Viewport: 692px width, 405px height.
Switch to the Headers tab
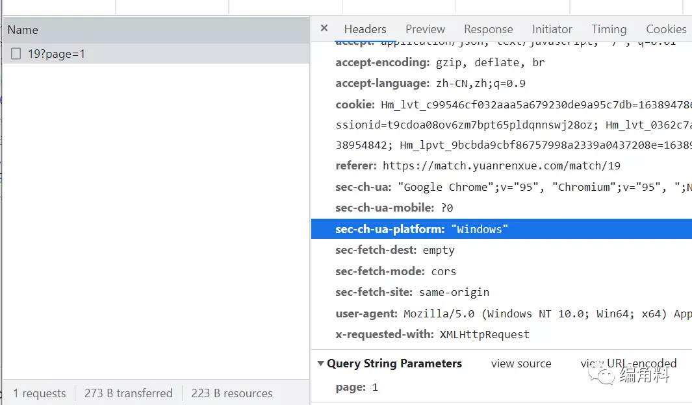pos(365,29)
